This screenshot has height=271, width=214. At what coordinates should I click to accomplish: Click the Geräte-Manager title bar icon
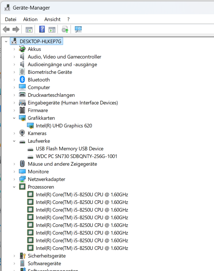7,7
